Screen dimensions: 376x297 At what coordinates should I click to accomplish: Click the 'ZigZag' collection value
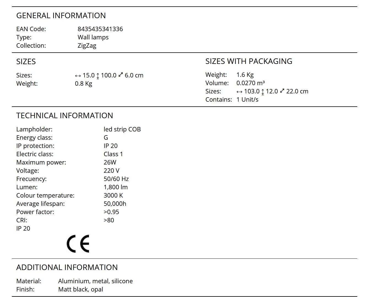(x=87, y=46)
